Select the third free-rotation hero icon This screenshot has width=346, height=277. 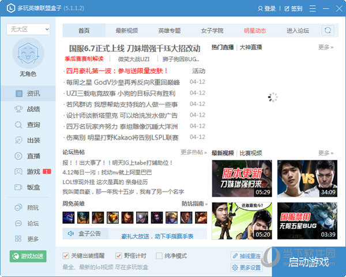(x=98, y=218)
